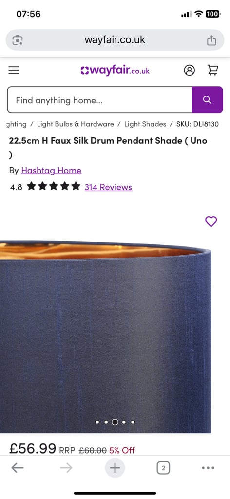Jump to the first image carousel dot
Screen dimensions: 230x499
[x=97, y=422]
